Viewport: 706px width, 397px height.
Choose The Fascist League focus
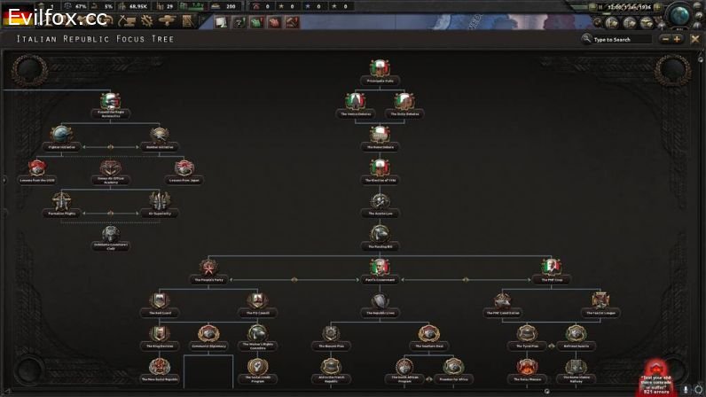pyautogui.click(x=600, y=301)
